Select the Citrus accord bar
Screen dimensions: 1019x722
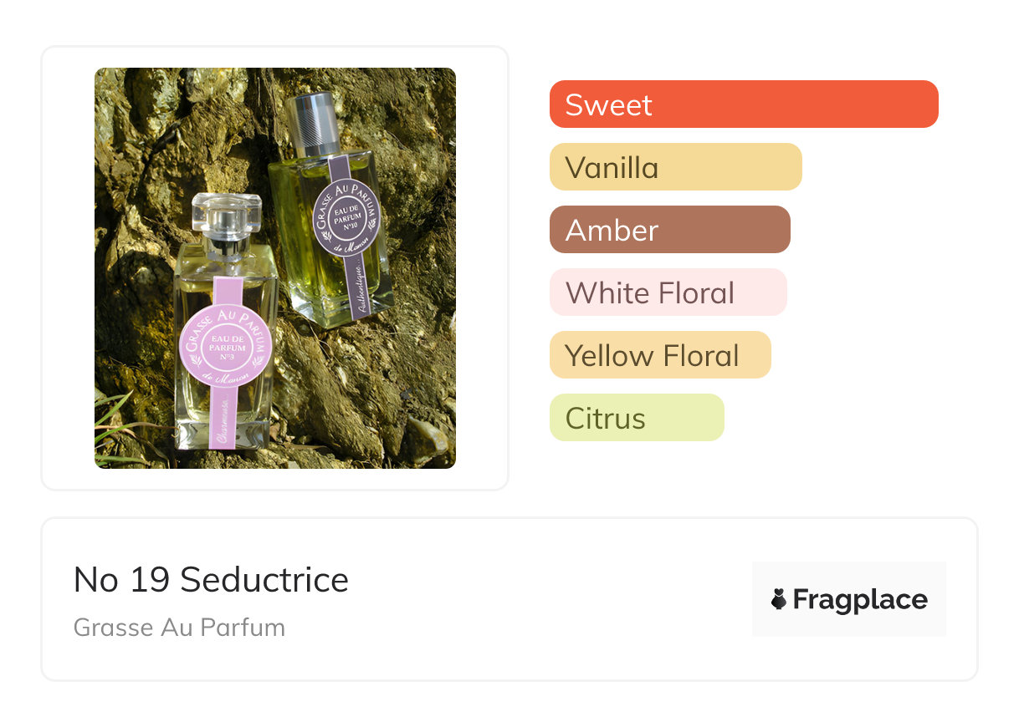637,418
